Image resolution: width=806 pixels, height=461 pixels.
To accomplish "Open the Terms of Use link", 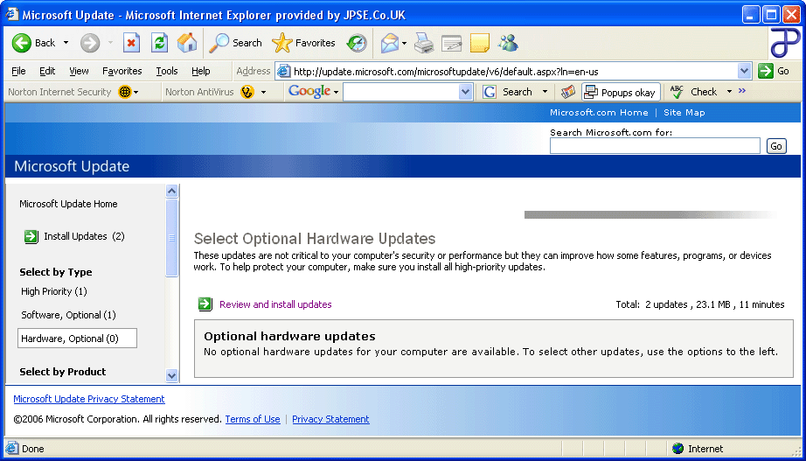I will tap(253, 419).
